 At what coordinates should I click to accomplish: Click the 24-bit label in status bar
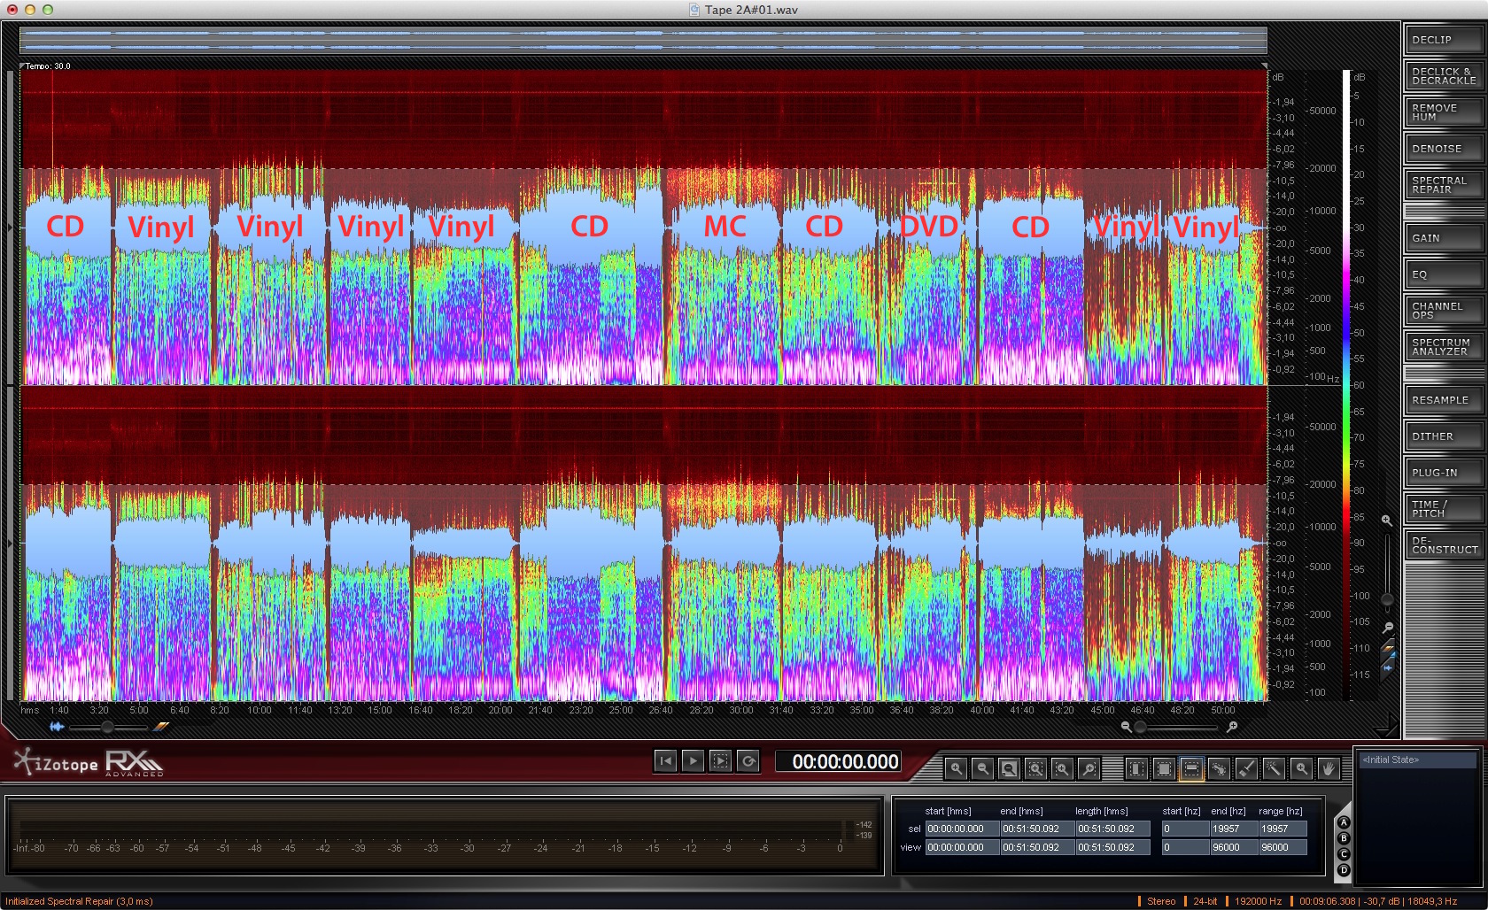1205,901
